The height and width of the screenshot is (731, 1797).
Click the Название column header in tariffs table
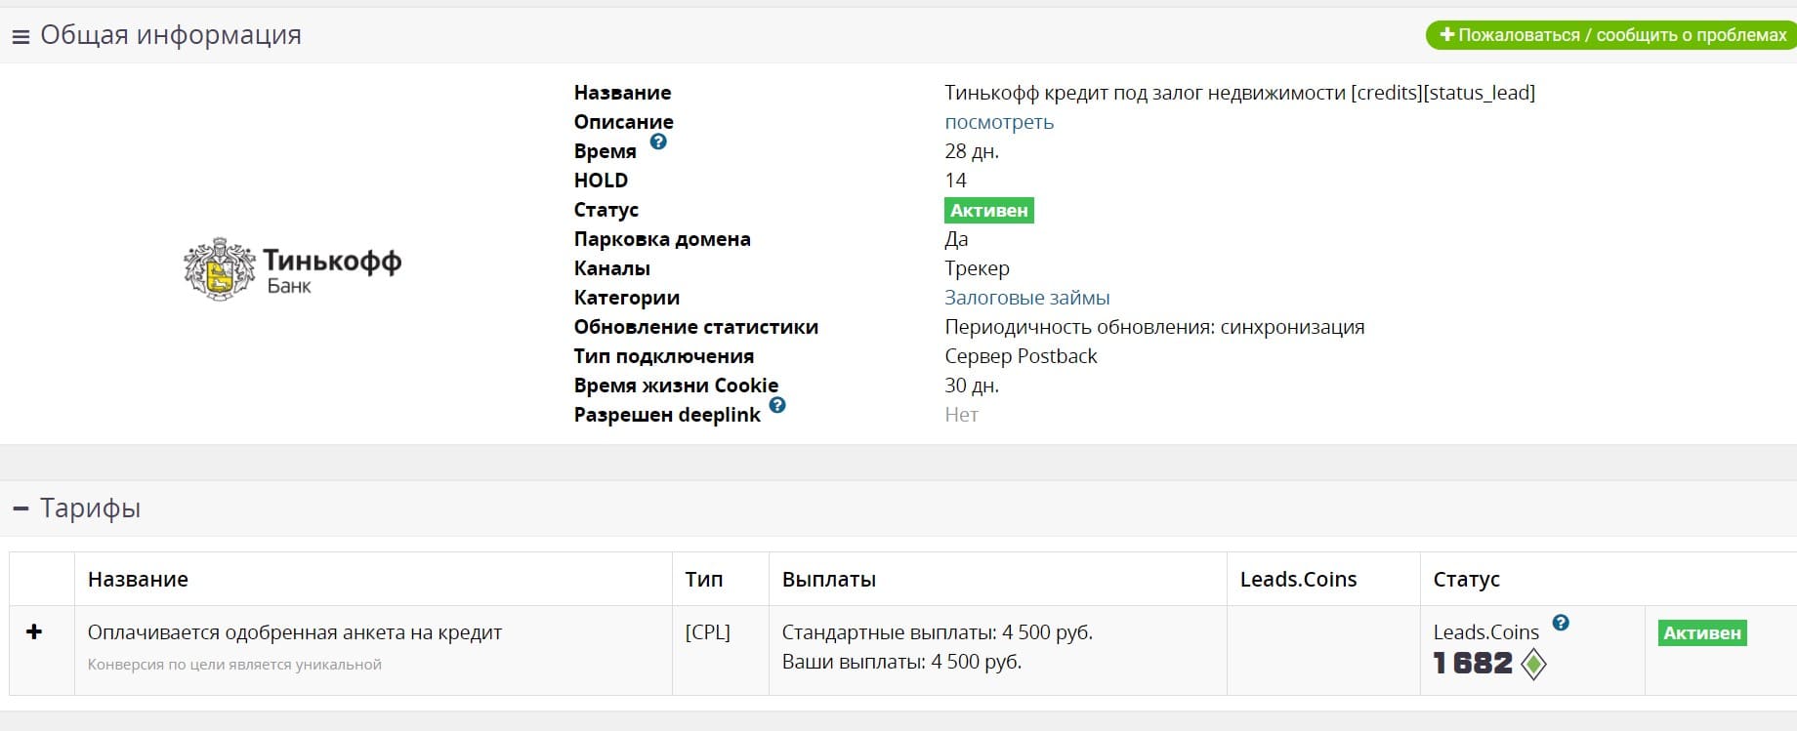click(x=138, y=580)
